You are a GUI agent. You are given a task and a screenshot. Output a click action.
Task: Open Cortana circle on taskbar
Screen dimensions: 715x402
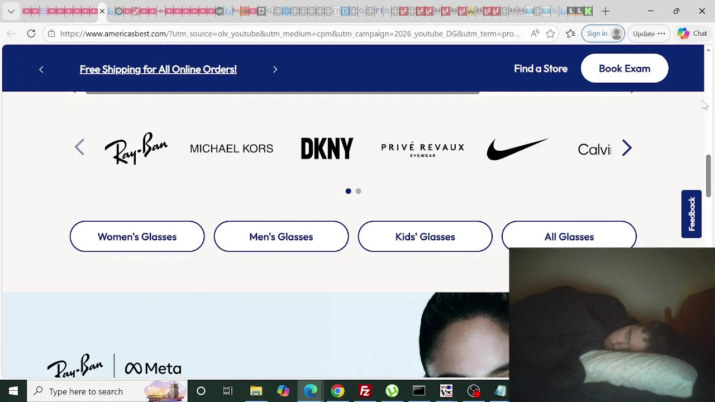click(x=201, y=391)
